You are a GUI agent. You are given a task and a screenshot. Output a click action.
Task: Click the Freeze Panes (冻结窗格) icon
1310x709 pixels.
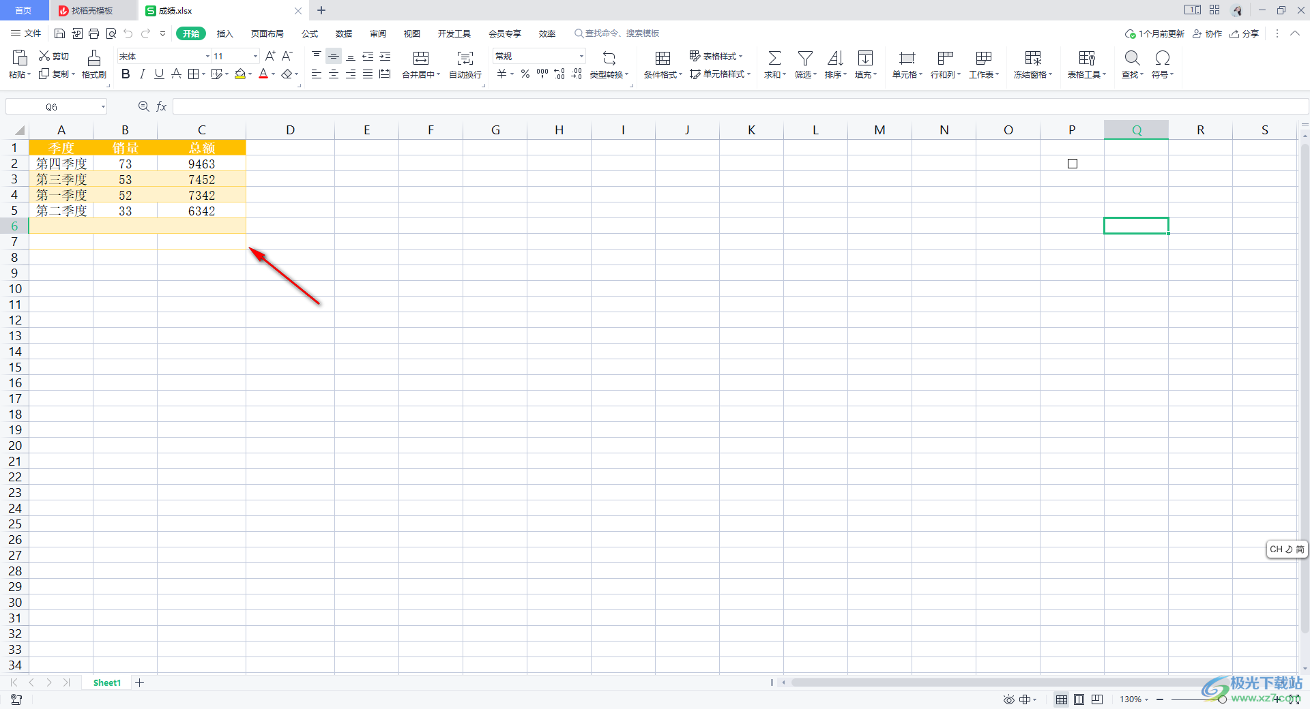click(1033, 58)
